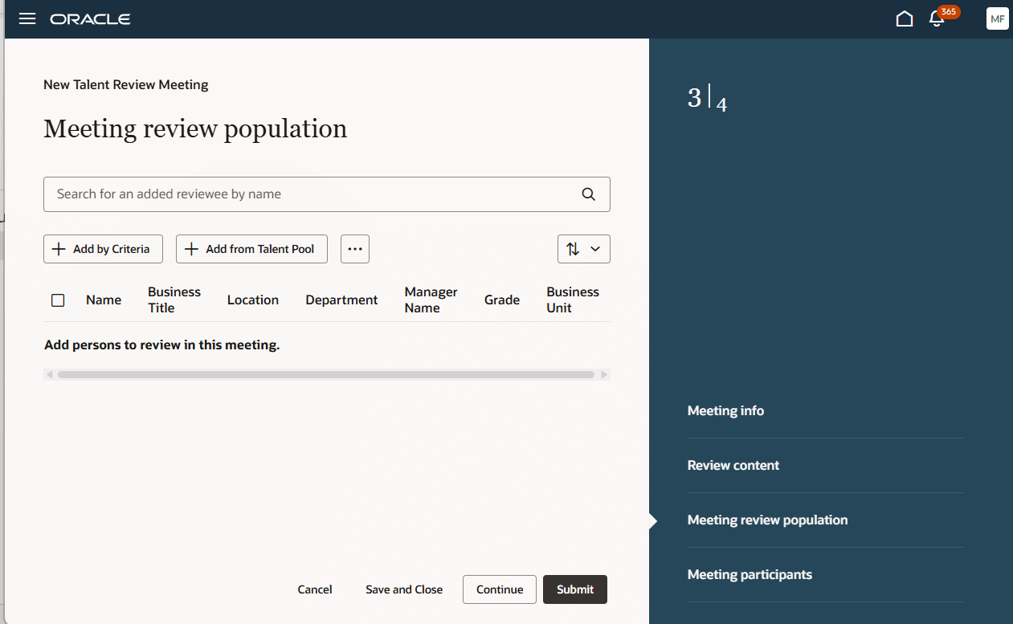Open the Meeting participants step
The image size is (1013, 624).
click(x=750, y=574)
